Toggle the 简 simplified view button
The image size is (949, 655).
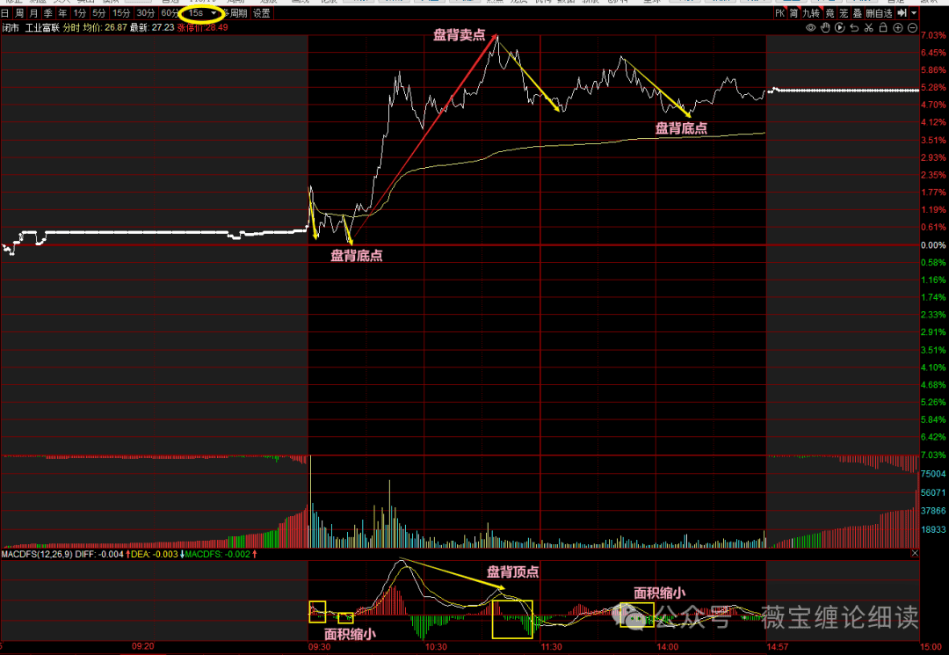(x=793, y=12)
